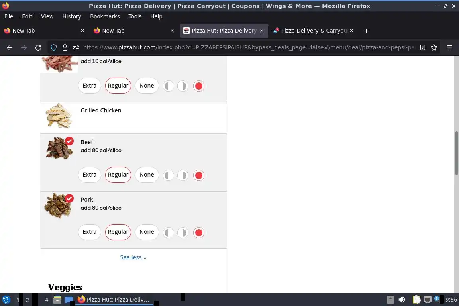
Task: Select Regular for the Beef topping
Action: point(118,175)
